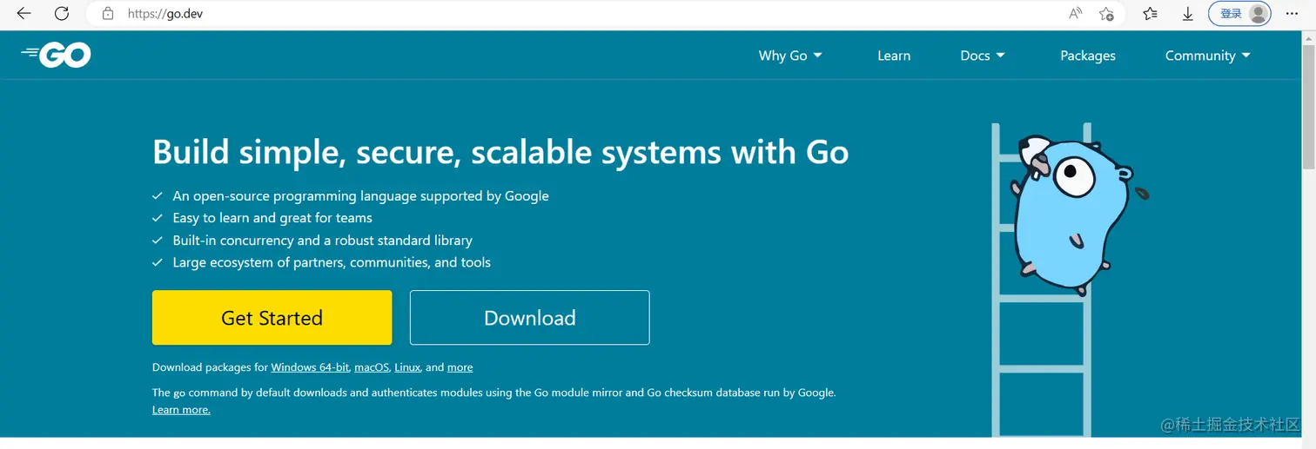
Task: Click text "Large ecosystem of partners, communities, and tools"
Action: click(332, 262)
